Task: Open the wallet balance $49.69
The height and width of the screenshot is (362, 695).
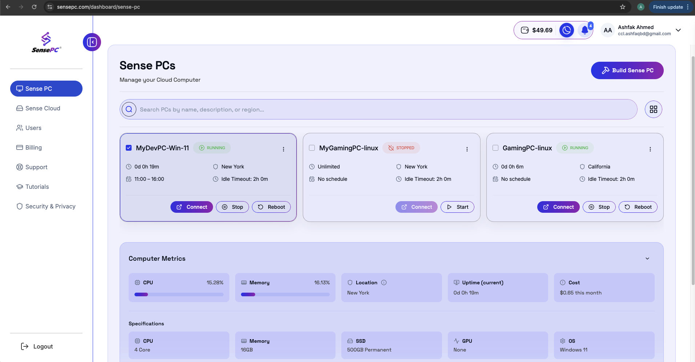Action: 537,30
